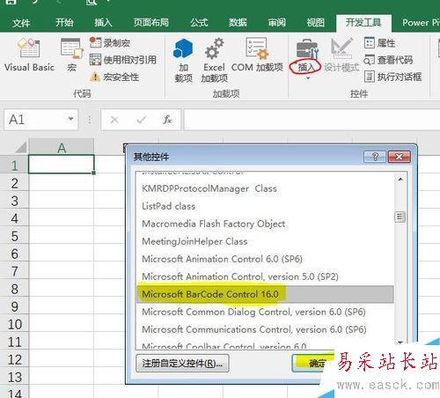Click View Code (查看代码)
Screen dimensions: 440x398
[x=388, y=60]
